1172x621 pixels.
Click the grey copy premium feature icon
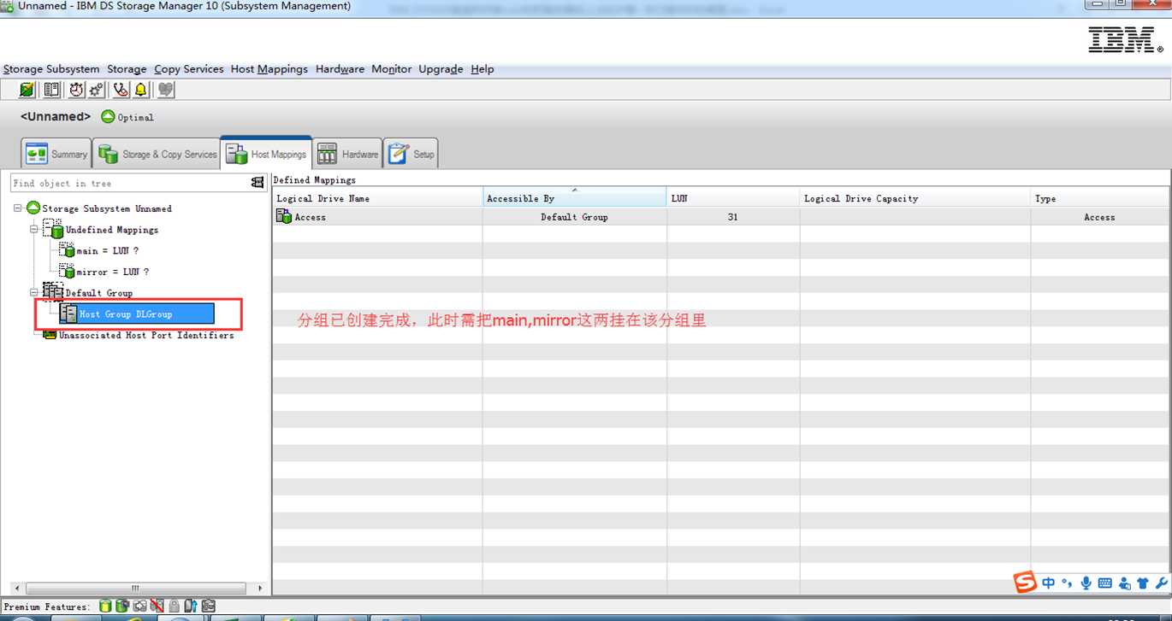[x=139, y=606]
